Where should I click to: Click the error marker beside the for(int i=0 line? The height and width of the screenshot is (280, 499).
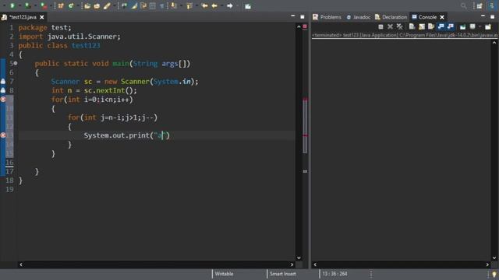3,99
